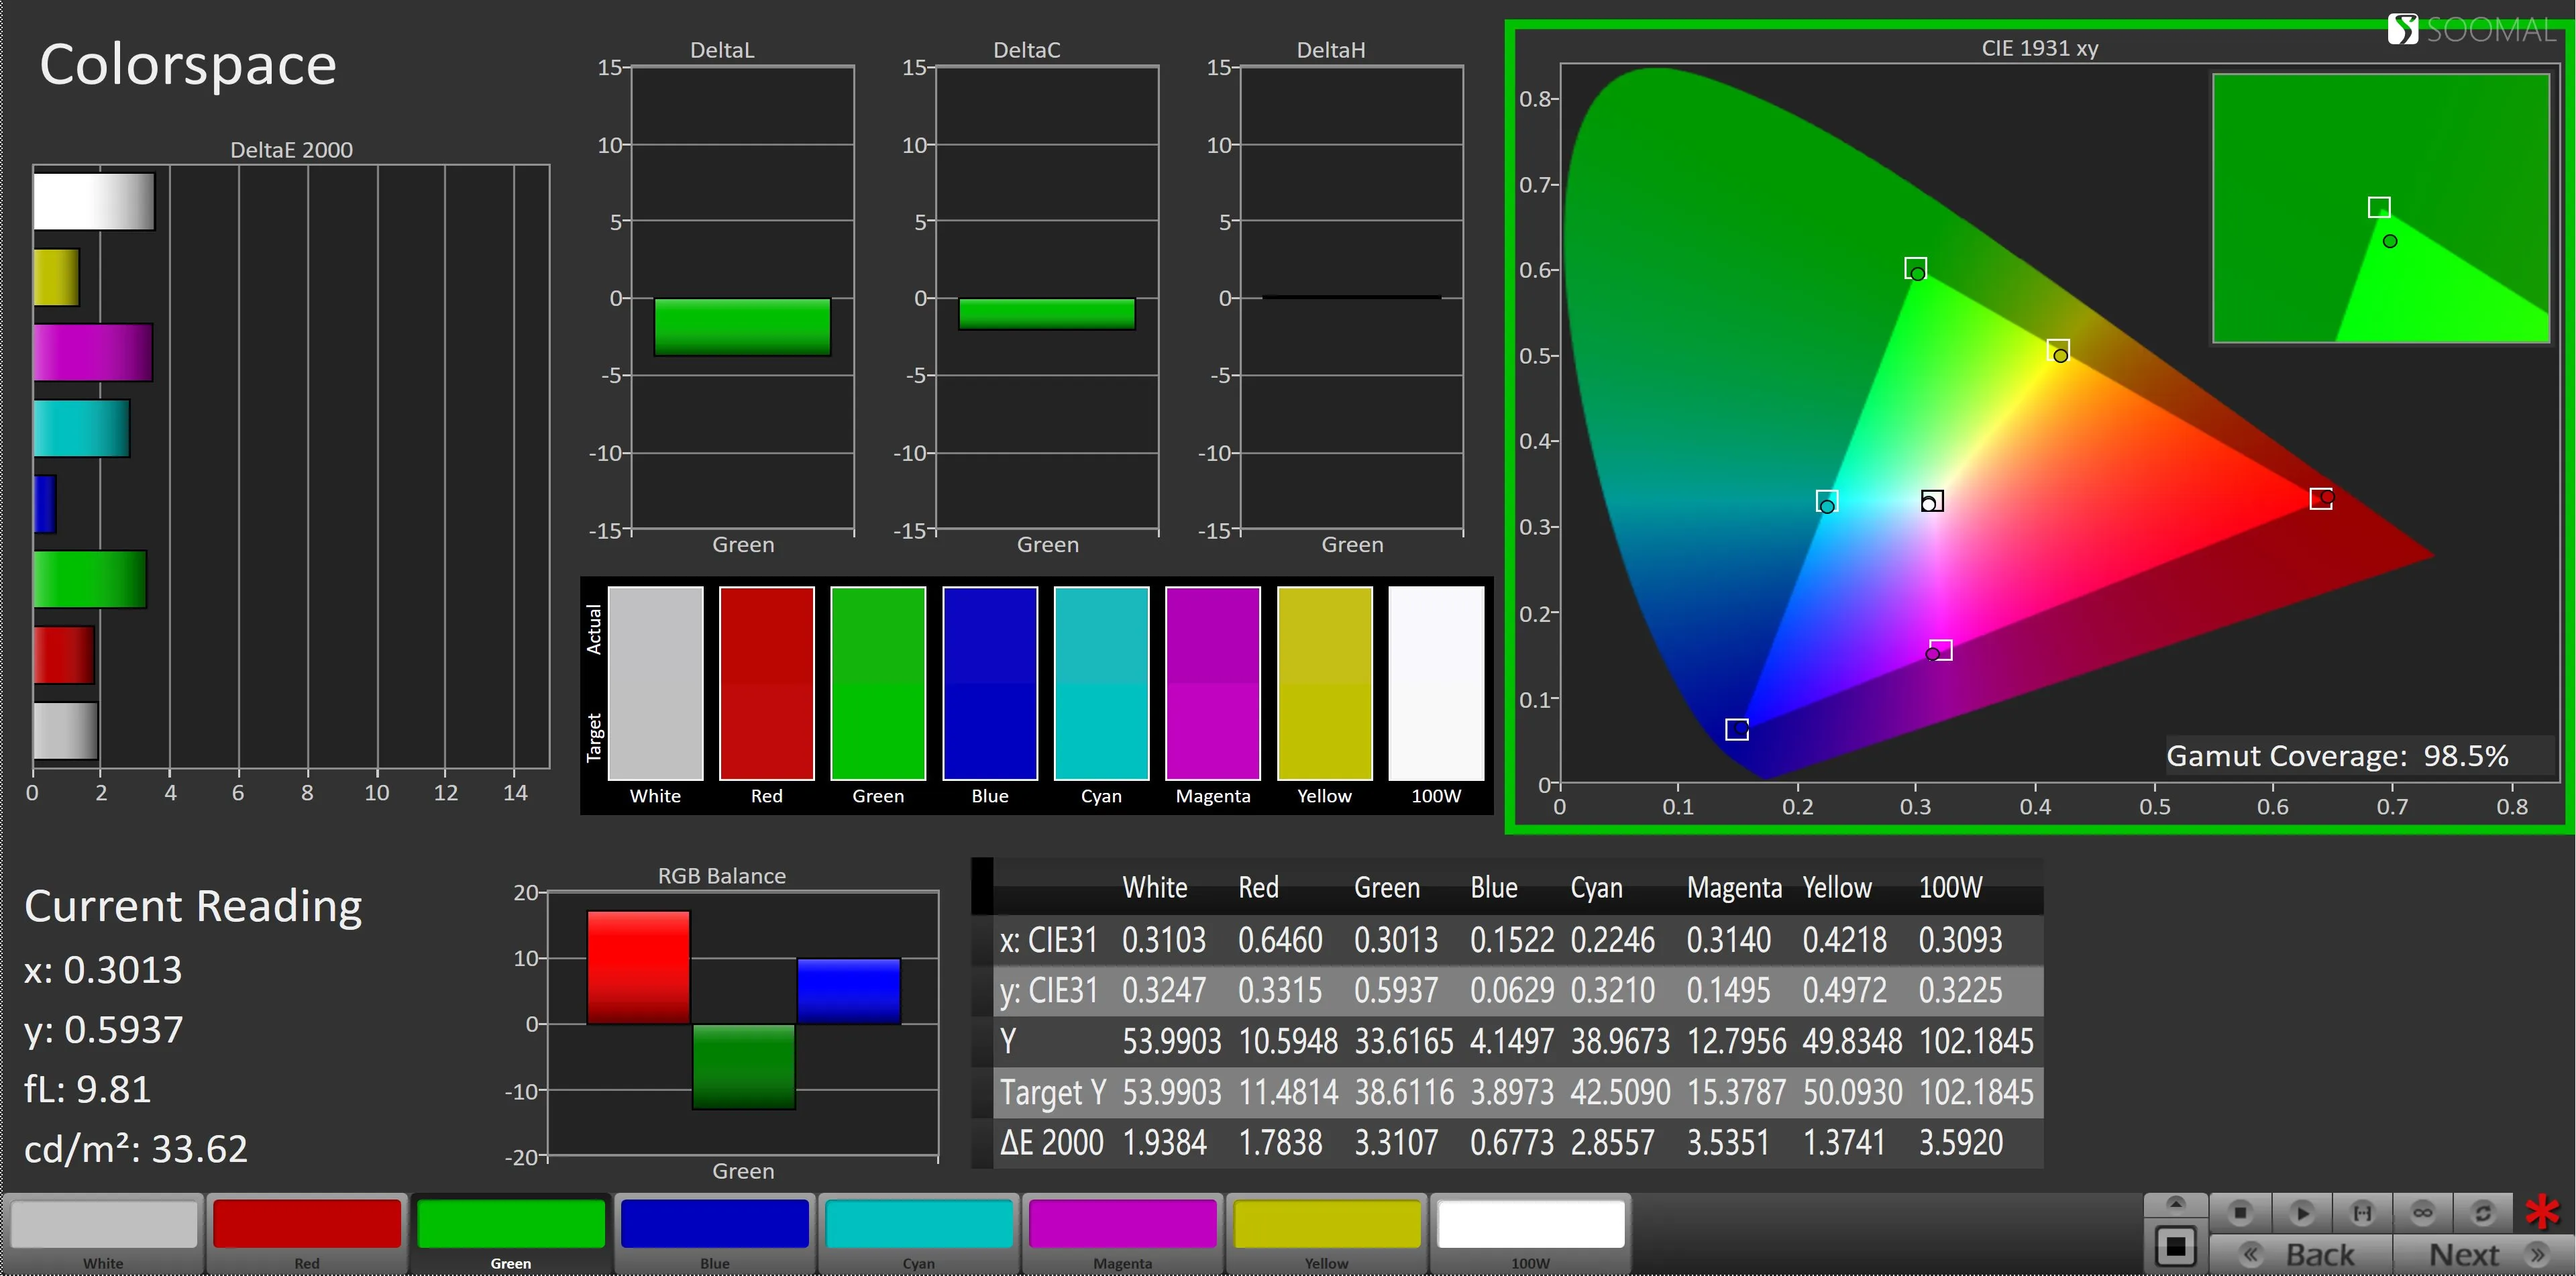Image resolution: width=2576 pixels, height=1276 pixels.
Task: Click the CIE 1931 xy chart title
Action: (x=2040, y=48)
